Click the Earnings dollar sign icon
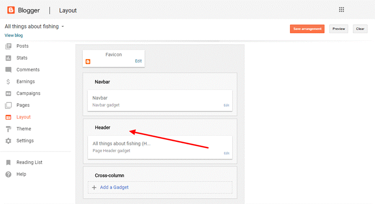375x204 pixels. pos(8,82)
